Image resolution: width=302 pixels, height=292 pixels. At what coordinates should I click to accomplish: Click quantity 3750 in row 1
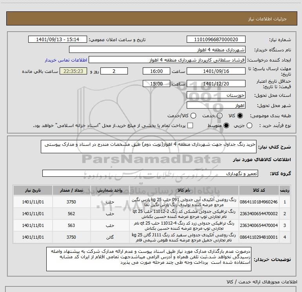[x=71, y=202]
